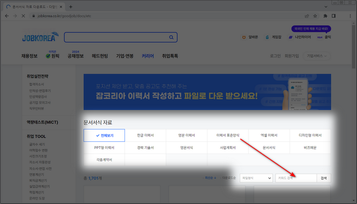Viewport: 357px width, 204px height.
Task: Bookmark this page with the star icon
Action: pos(315,16)
